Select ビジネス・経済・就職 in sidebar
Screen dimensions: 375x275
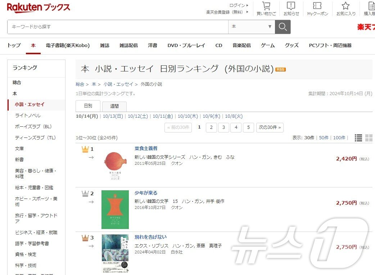36,232
